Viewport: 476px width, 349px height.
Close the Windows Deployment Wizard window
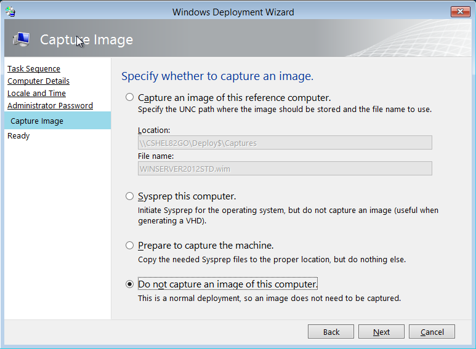461,12
